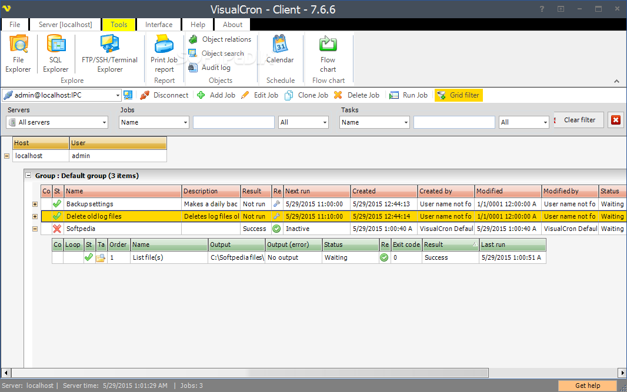Sort jobs by Name column header

[123, 191]
